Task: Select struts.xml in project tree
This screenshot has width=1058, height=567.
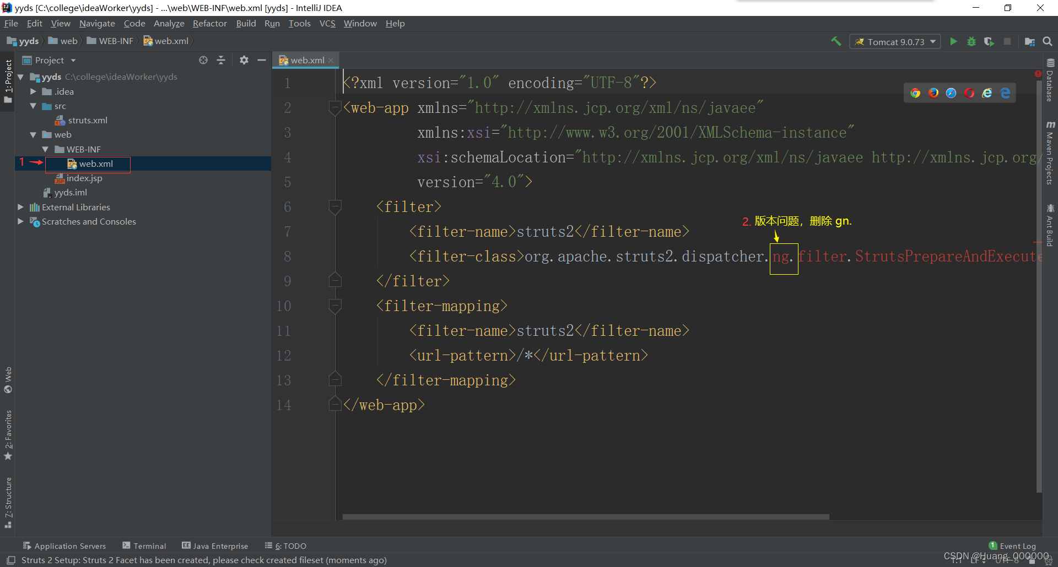Action: (x=82, y=120)
